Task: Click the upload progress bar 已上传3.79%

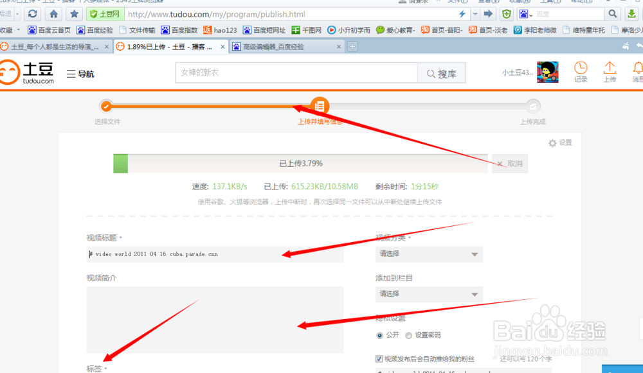Action: click(300, 164)
